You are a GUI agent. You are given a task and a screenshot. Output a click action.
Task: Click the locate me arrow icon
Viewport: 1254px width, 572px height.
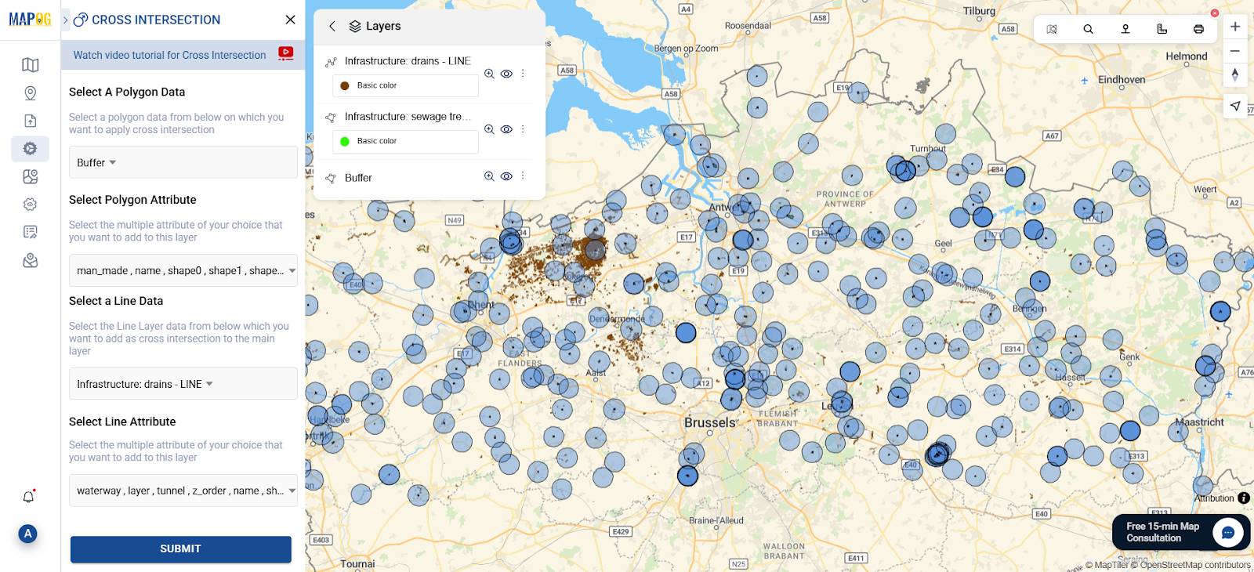(x=1235, y=106)
